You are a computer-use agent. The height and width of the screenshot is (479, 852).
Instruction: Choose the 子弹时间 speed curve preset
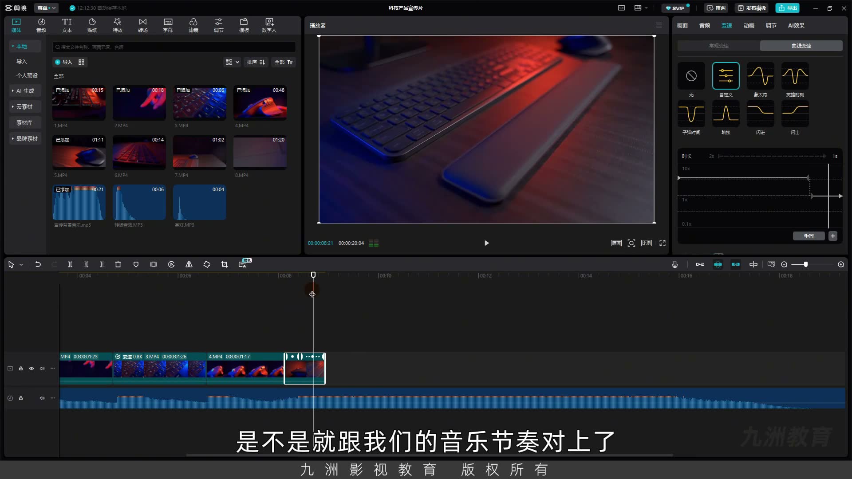tap(691, 118)
